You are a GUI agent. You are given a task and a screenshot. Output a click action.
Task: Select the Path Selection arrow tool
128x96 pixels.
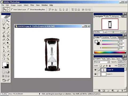tap(4, 47)
